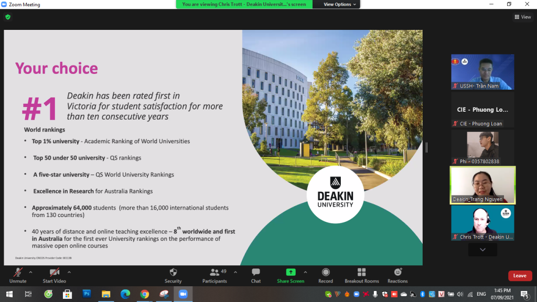Select CIE - Phuong Loan participant tile

(482, 110)
